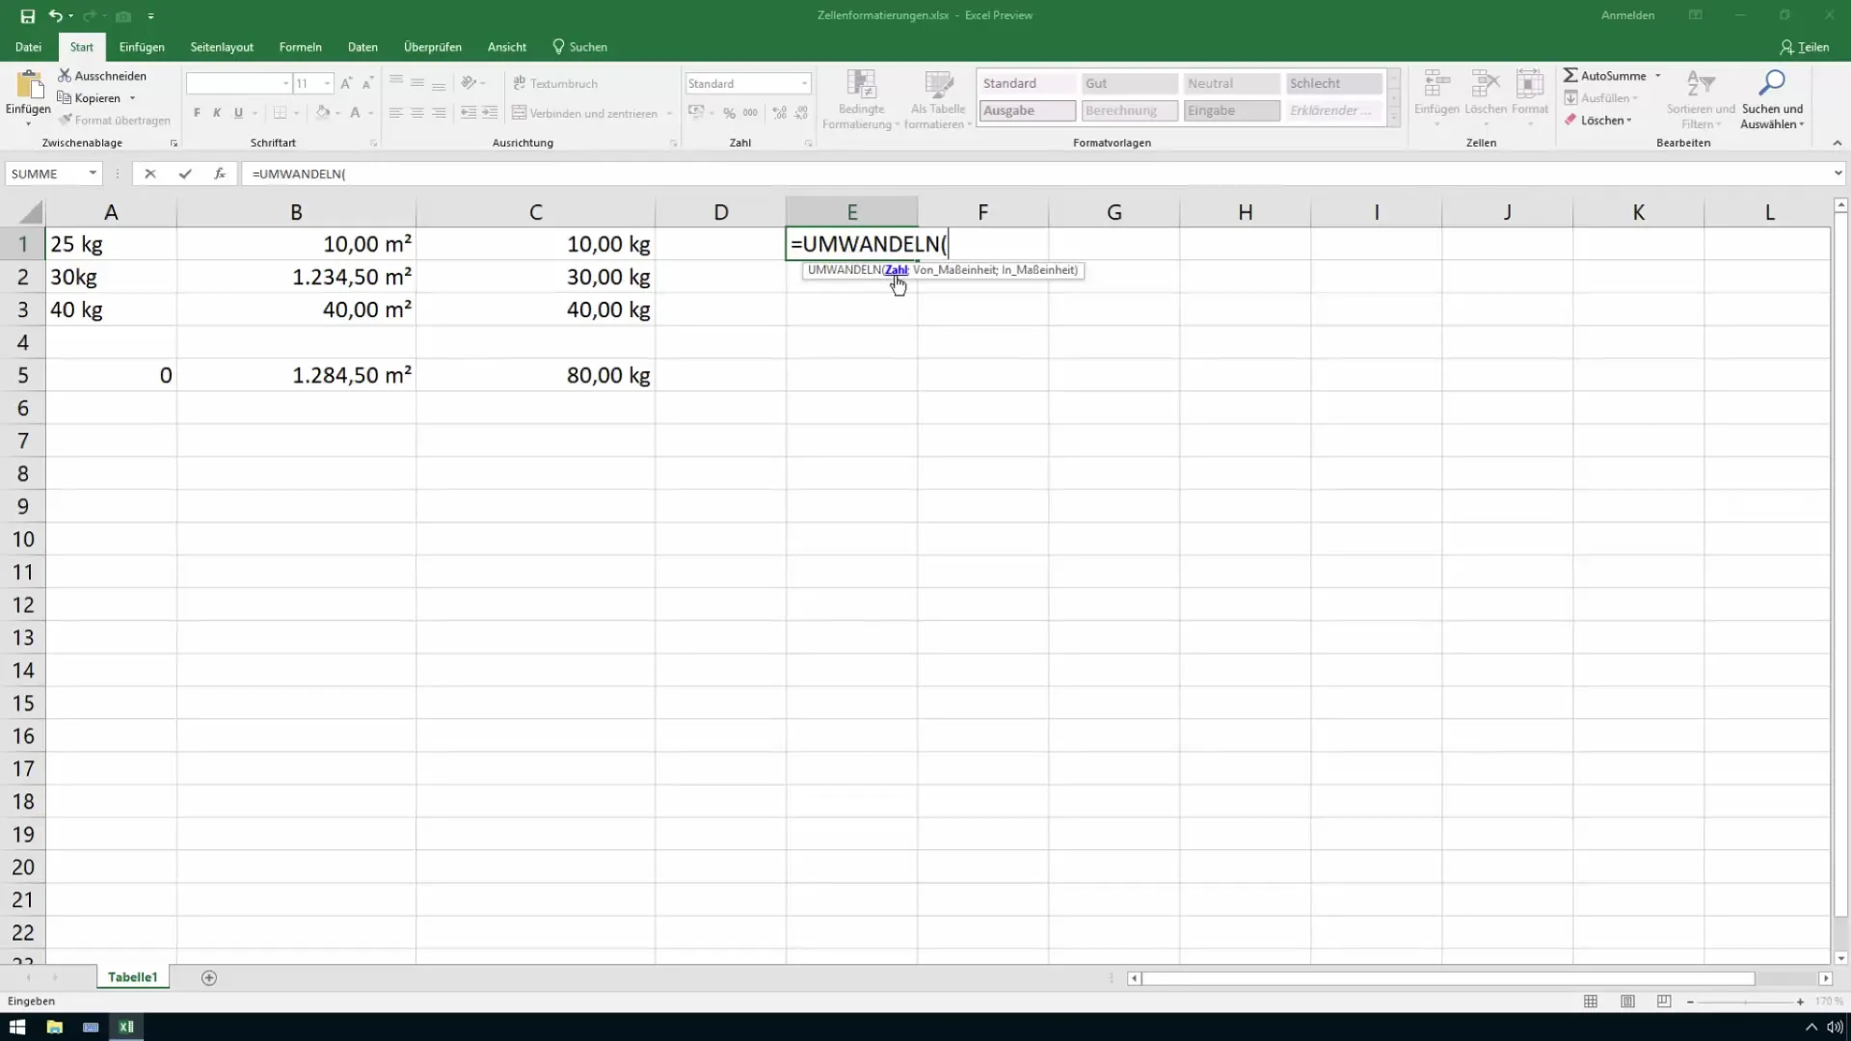Switch to page break preview icon

coord(1664,1001)
